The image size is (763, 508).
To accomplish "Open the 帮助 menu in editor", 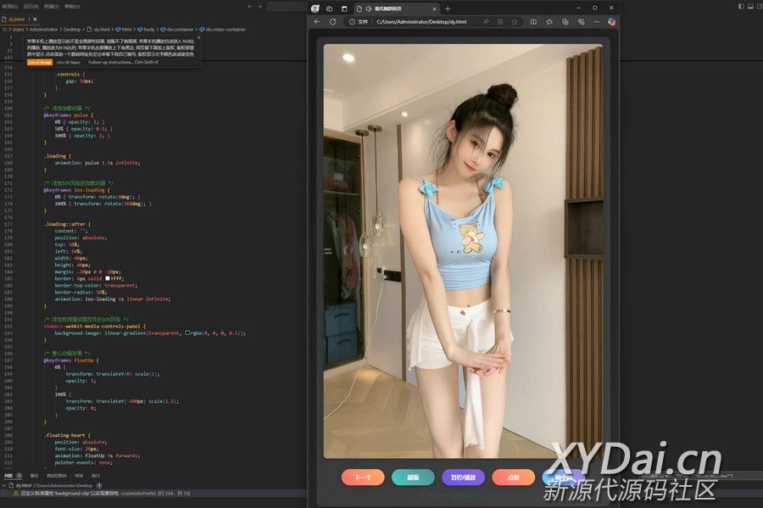I will [x=74, y=6].
